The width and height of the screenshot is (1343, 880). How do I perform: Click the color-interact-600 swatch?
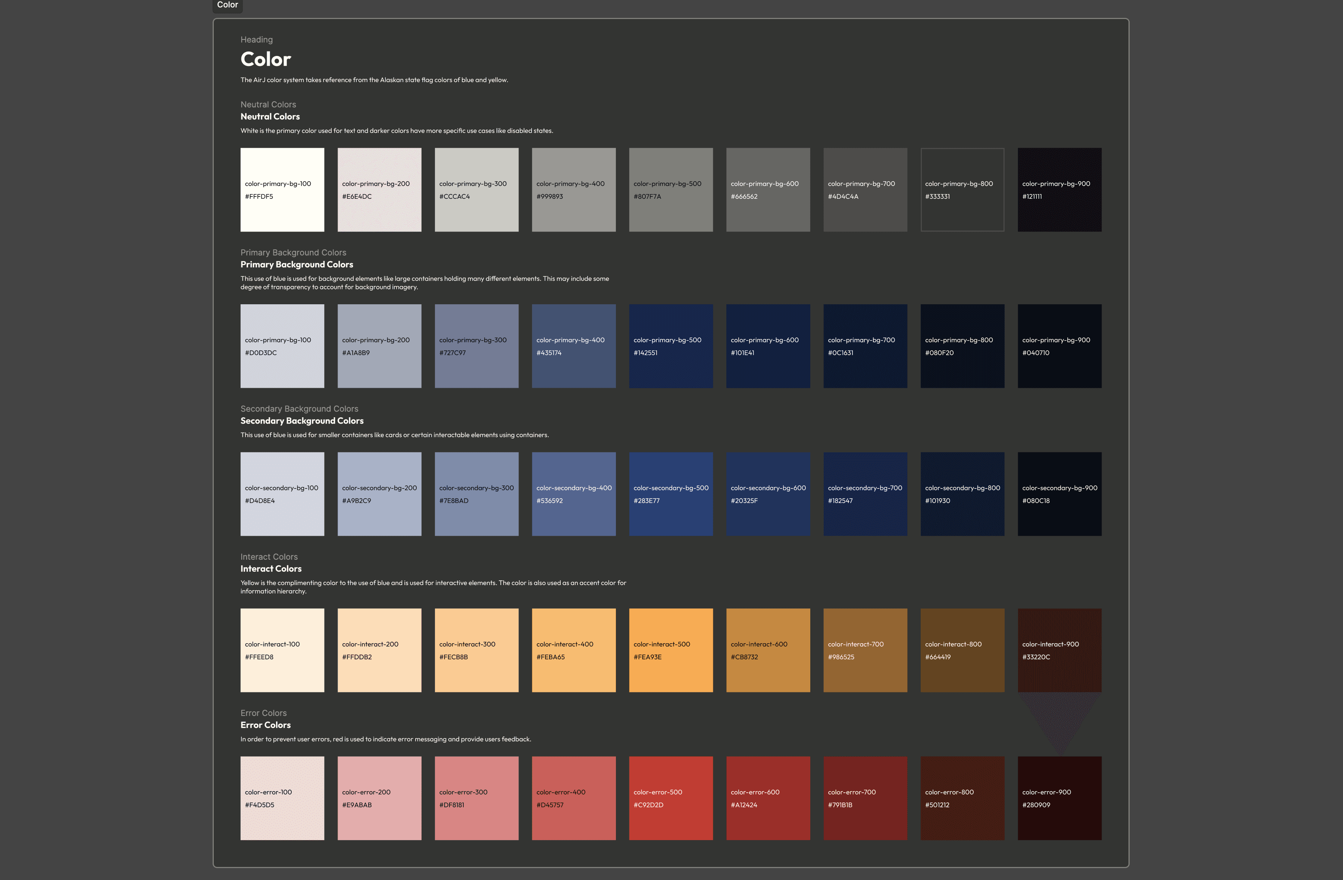click(x=768, y=650)
